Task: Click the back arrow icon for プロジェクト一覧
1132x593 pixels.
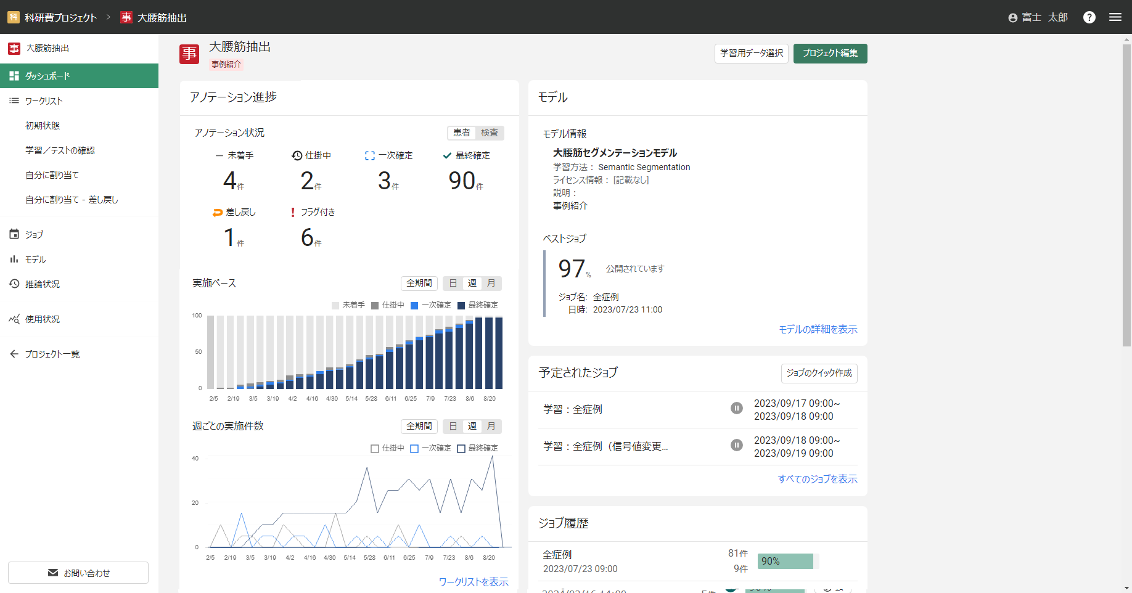Action: click(14, 354)
